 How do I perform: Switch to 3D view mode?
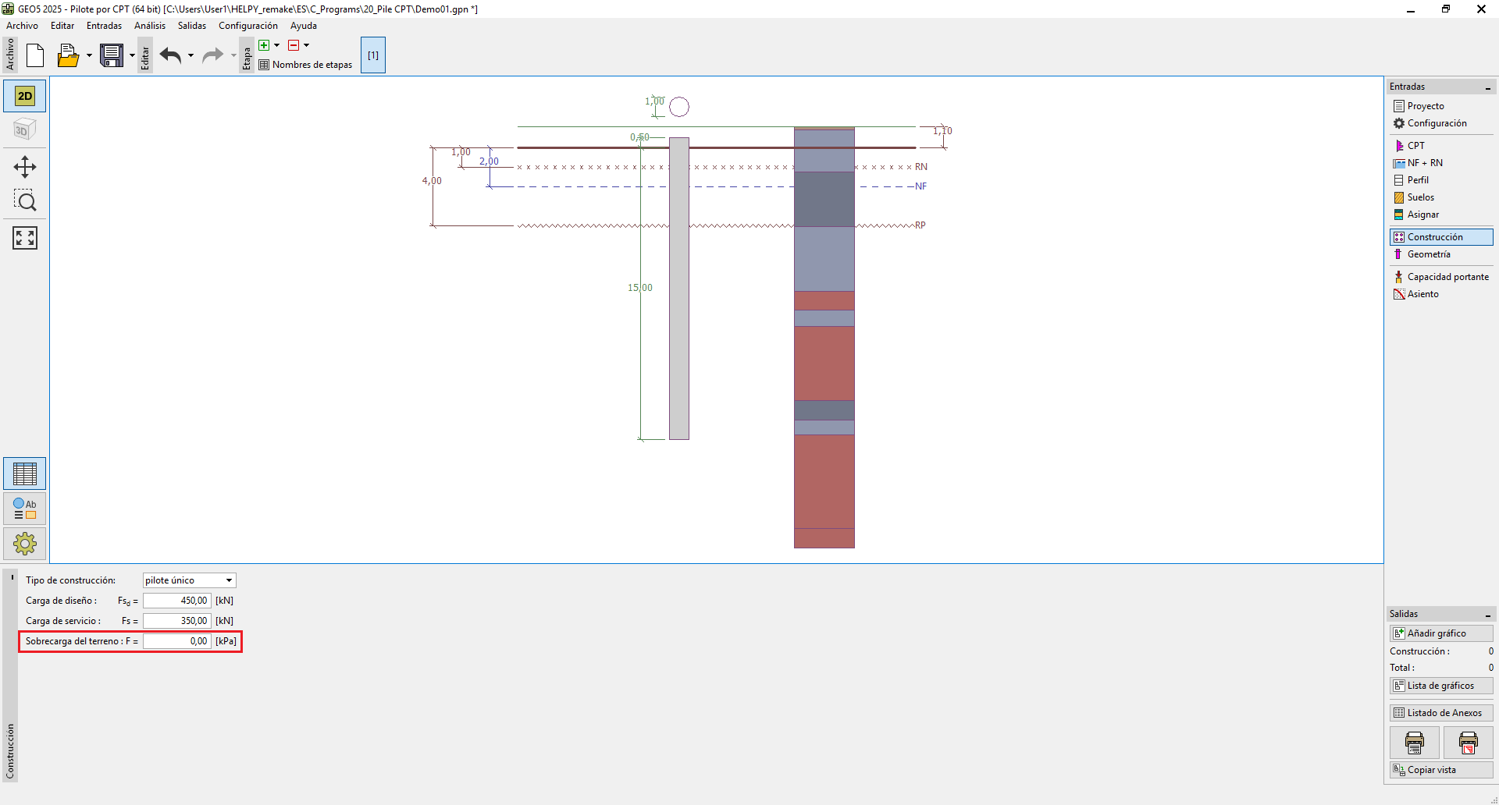[25, 129]
